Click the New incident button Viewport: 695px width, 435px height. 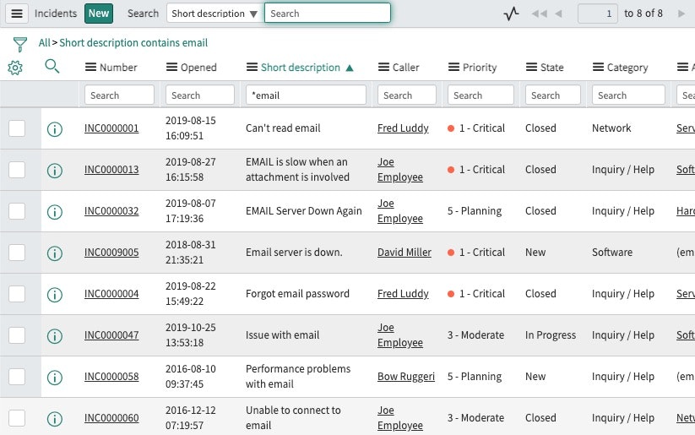click(99, 14)
